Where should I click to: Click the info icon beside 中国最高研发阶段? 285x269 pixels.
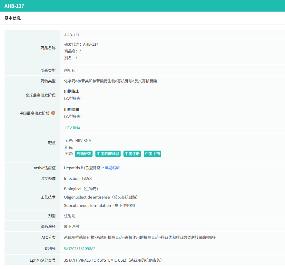[x=53, y=113]
